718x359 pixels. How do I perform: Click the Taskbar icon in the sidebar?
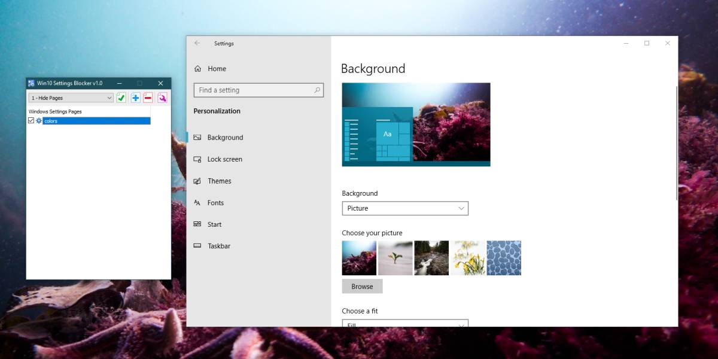click(x=197, y=246)
